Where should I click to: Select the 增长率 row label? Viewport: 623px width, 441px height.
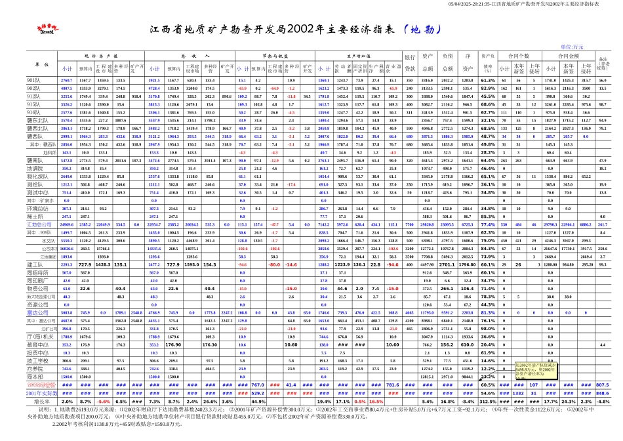pyautogui.click(x=42, y=402)
